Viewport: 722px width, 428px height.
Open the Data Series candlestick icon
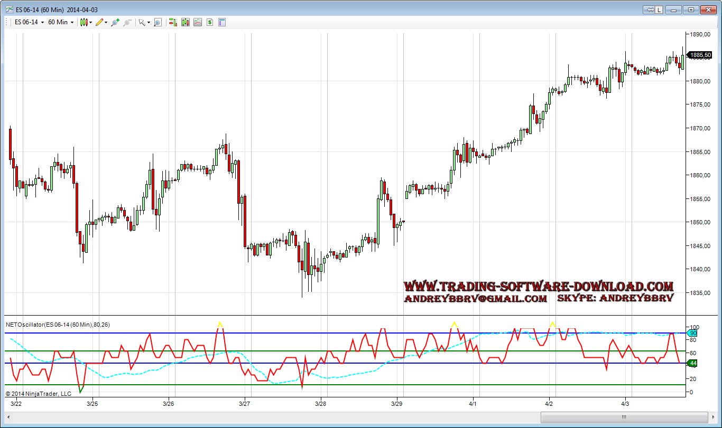tap(185, 22)
